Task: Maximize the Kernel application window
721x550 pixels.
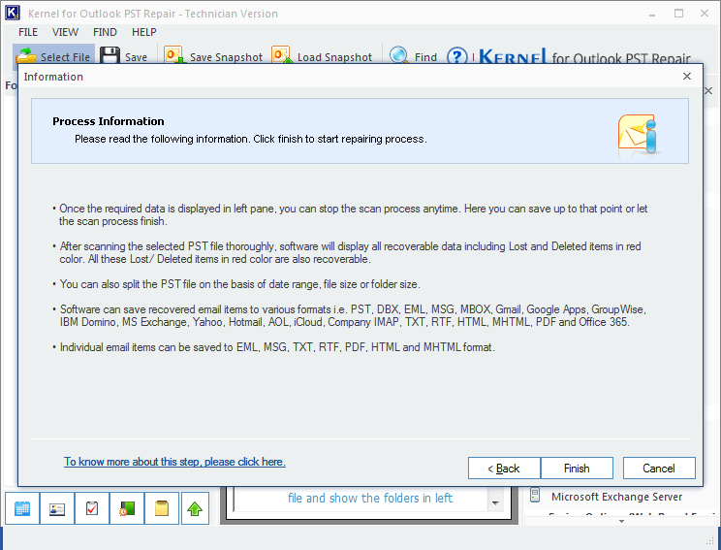Action: (x=678, y=14)
